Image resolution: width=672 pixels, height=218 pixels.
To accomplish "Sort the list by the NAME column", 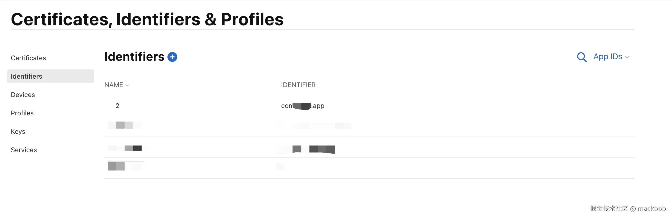I will click(x=117, y=85).
